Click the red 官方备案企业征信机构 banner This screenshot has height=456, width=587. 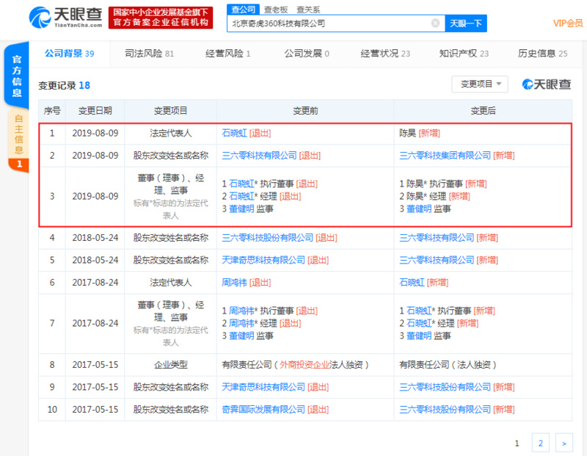tap(160, 18)
